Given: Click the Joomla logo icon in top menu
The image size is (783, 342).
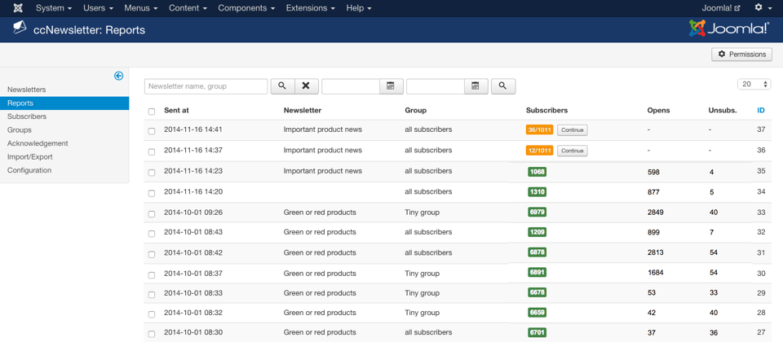Looking at the screenshot, I should (18, 8).
